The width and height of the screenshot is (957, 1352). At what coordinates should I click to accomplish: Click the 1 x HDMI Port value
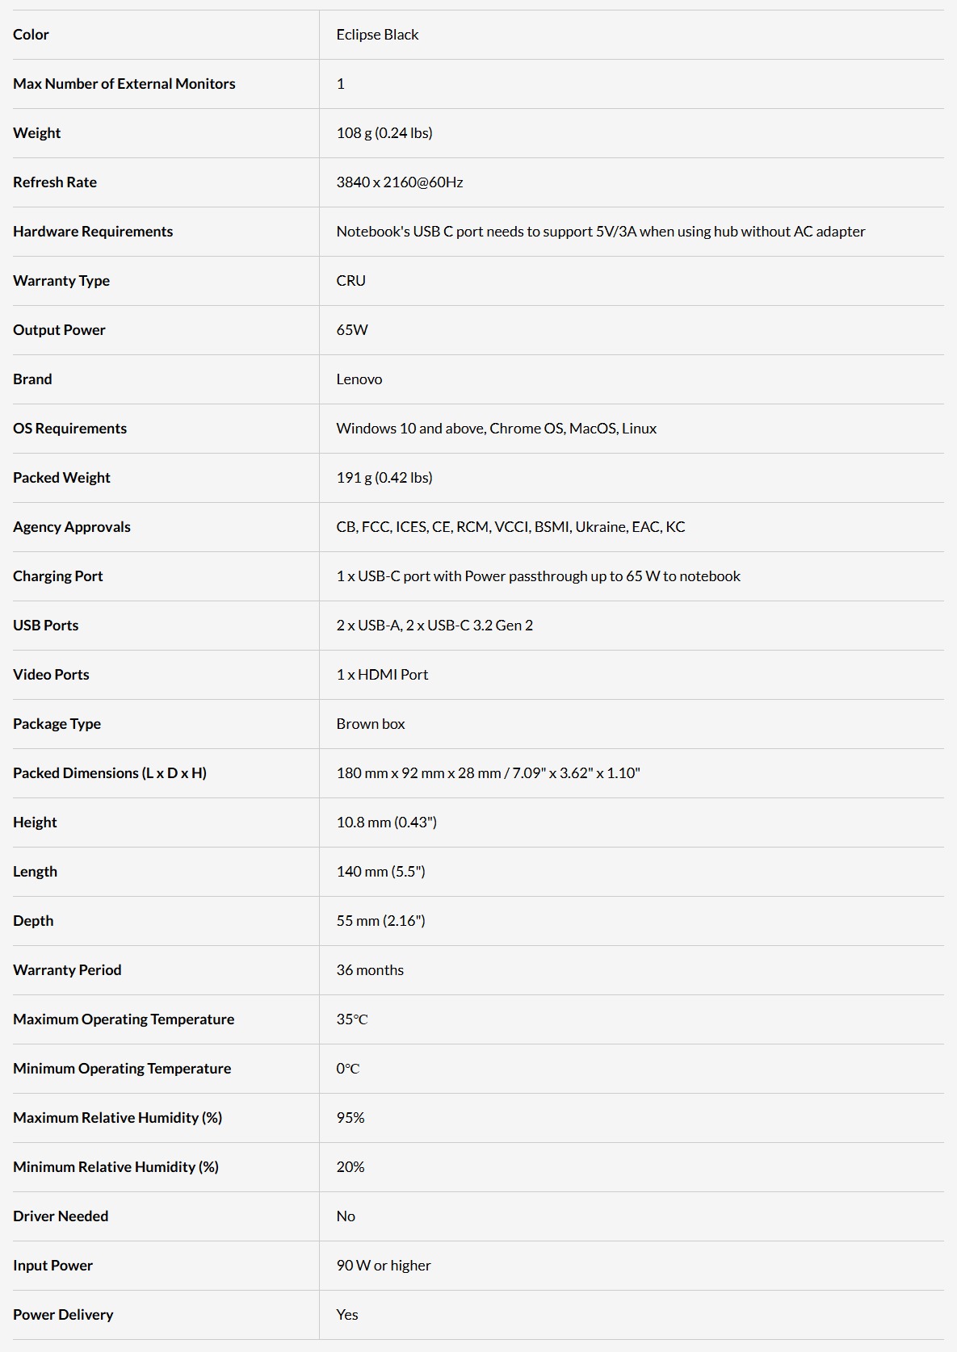click(382, 675)
